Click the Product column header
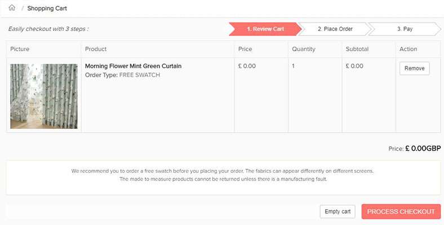Viewport: 444px width, 225px height. 96,49
